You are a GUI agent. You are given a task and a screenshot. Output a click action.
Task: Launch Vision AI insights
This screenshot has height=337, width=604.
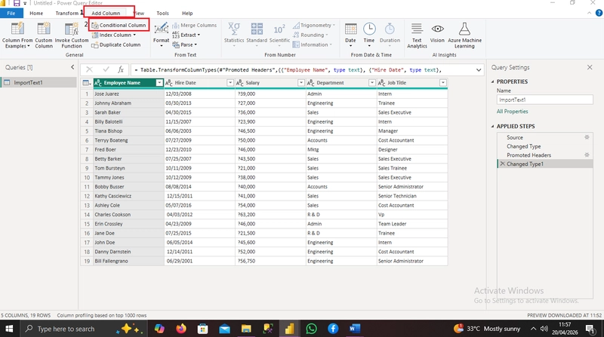437,33
